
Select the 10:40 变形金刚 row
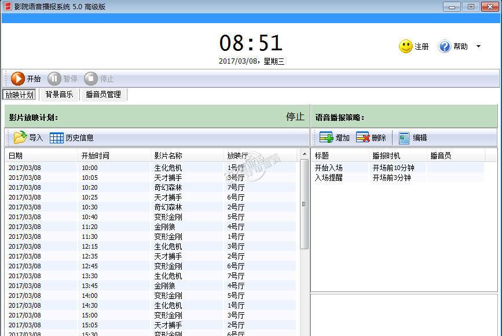pyautogui.click(x=151, y=217)
